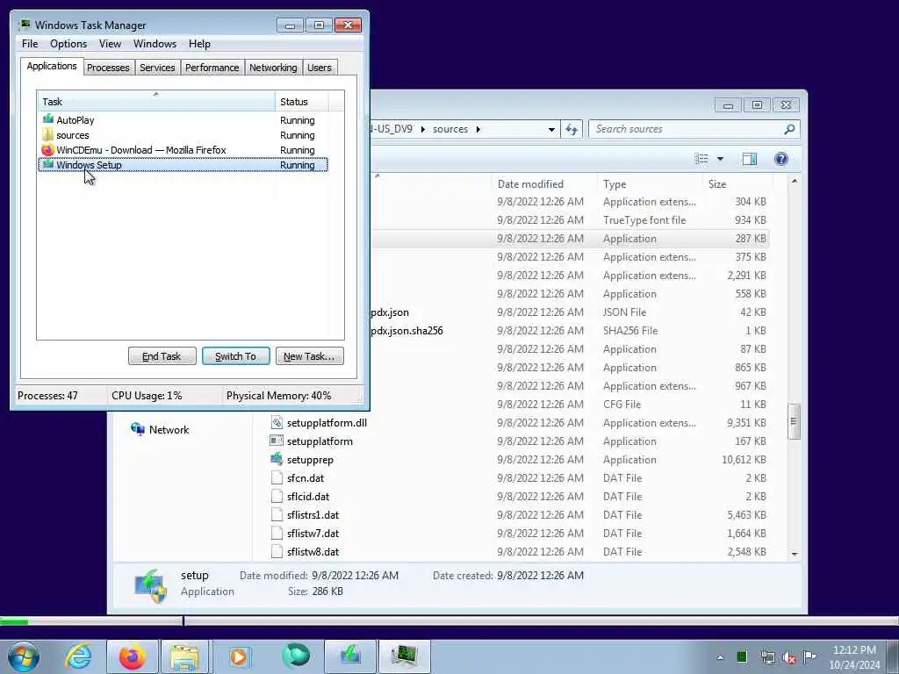Click the Switch To button
The height and width of the screenshot is (674, 899).
[235, 356]
